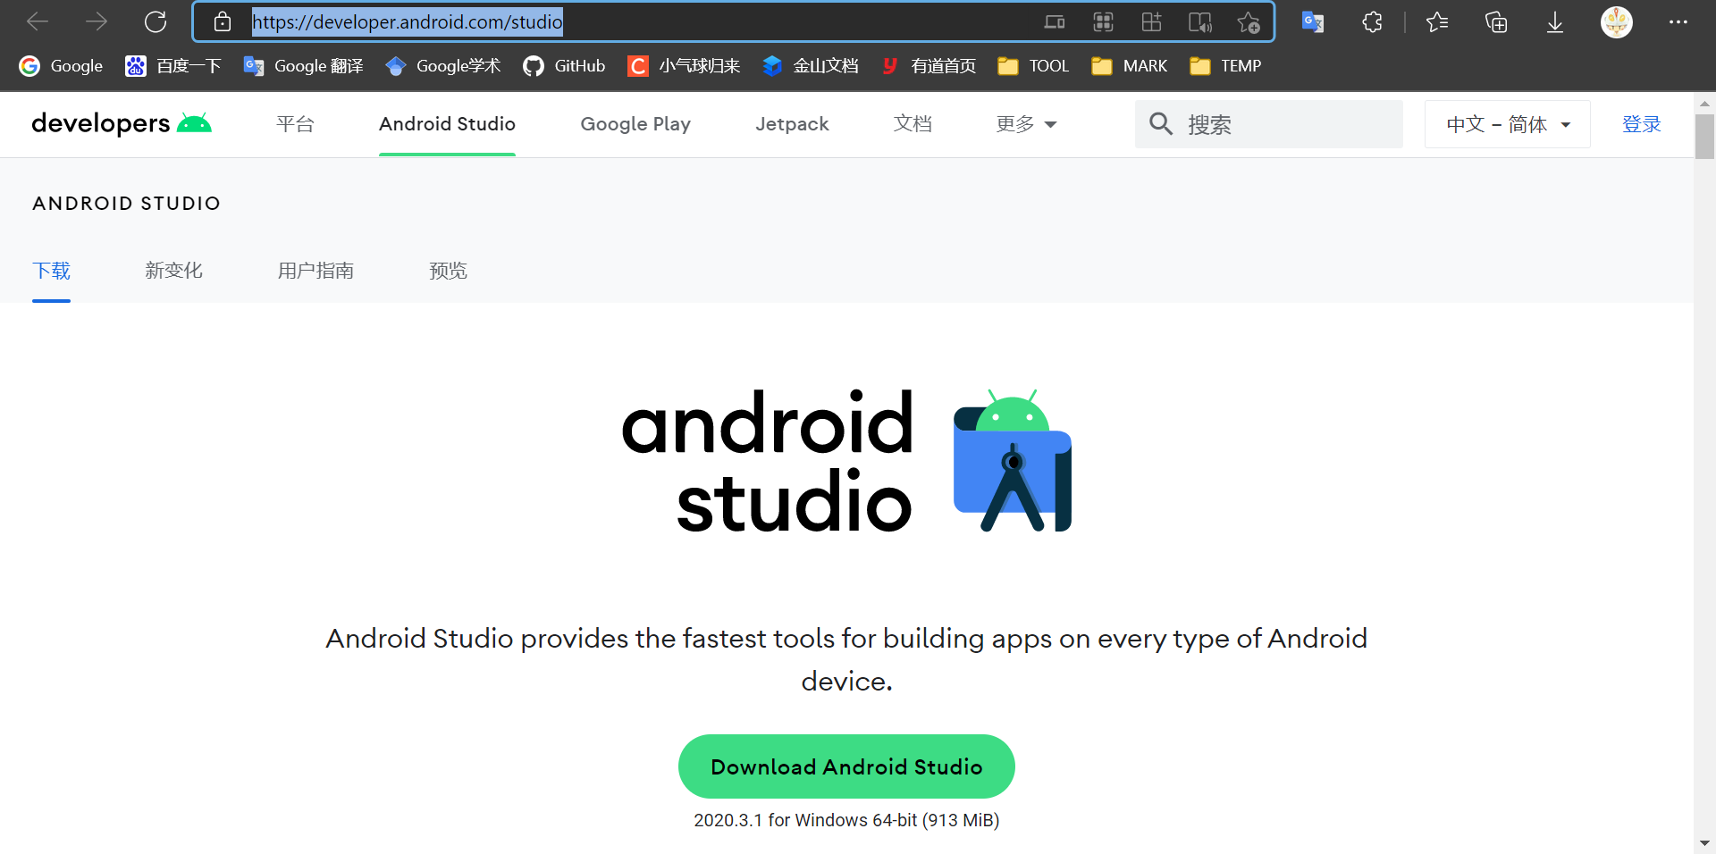The width and height of the screenshot is (1716, 854).
Task: Select the Android Studio navigation tab
Action: coord(447,123)
